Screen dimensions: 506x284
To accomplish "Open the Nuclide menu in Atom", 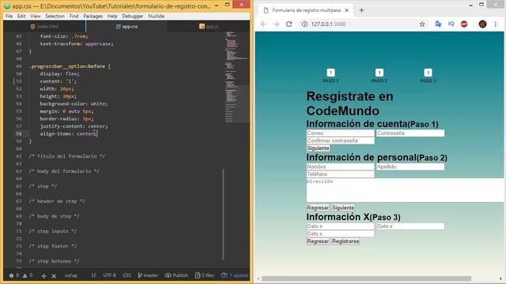I will coord(157,16).
